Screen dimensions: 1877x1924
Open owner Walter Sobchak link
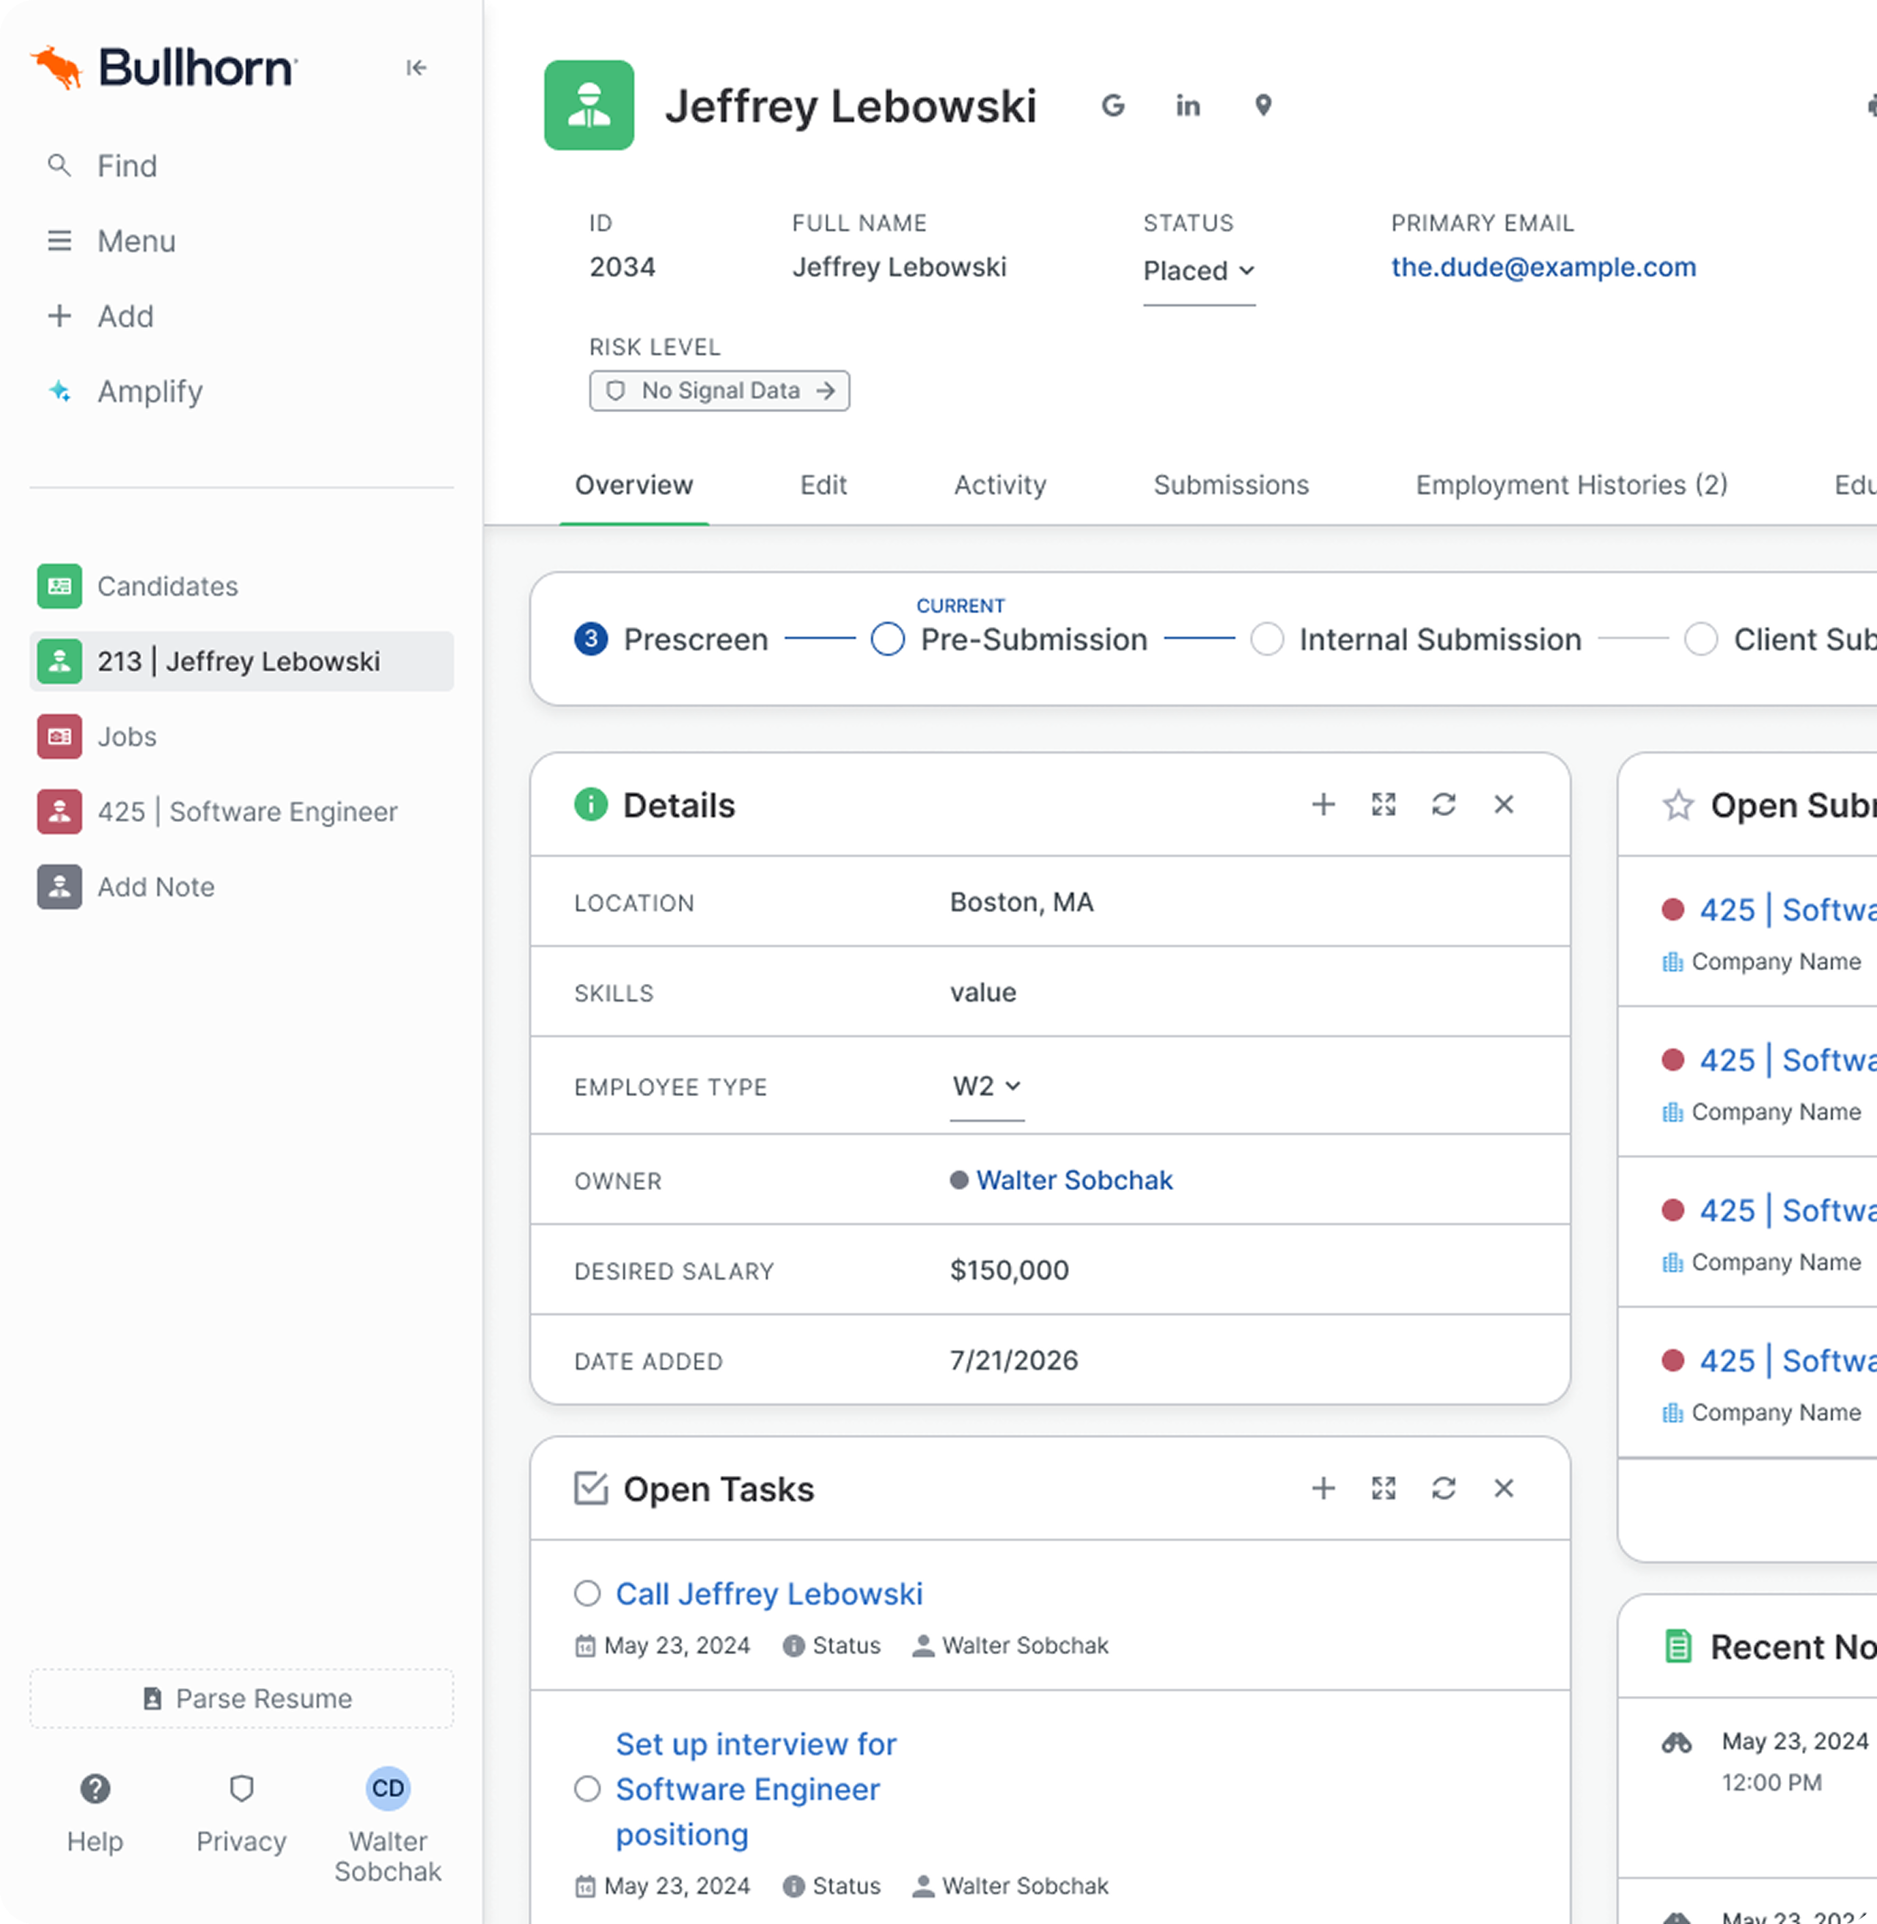(1073, 1180)
